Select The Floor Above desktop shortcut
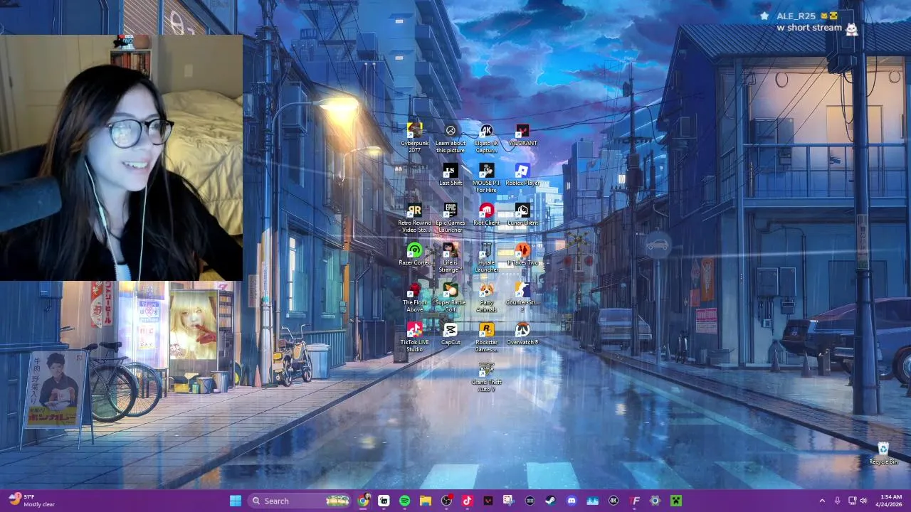The image size is (911, 512). point(414,297)
